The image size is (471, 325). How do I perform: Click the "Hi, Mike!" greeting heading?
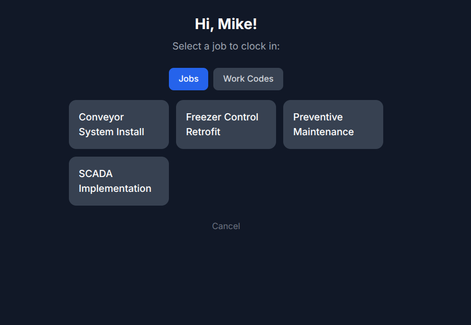[x=226, y=24]
